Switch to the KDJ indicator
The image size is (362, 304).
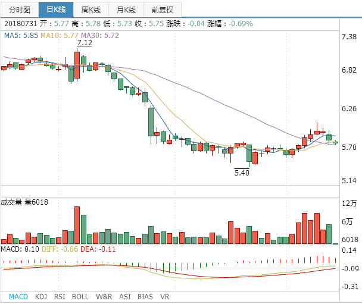[41, 297]
